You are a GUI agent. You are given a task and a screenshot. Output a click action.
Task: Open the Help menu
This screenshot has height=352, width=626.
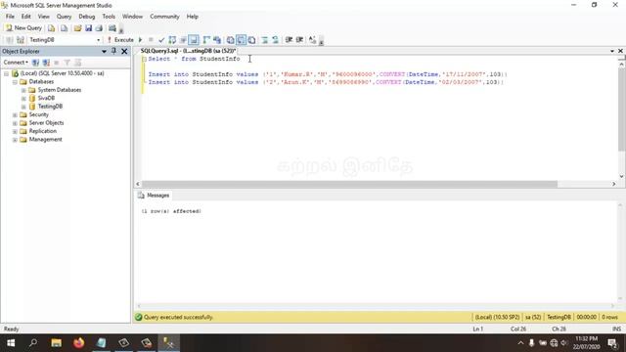point(192,17)
